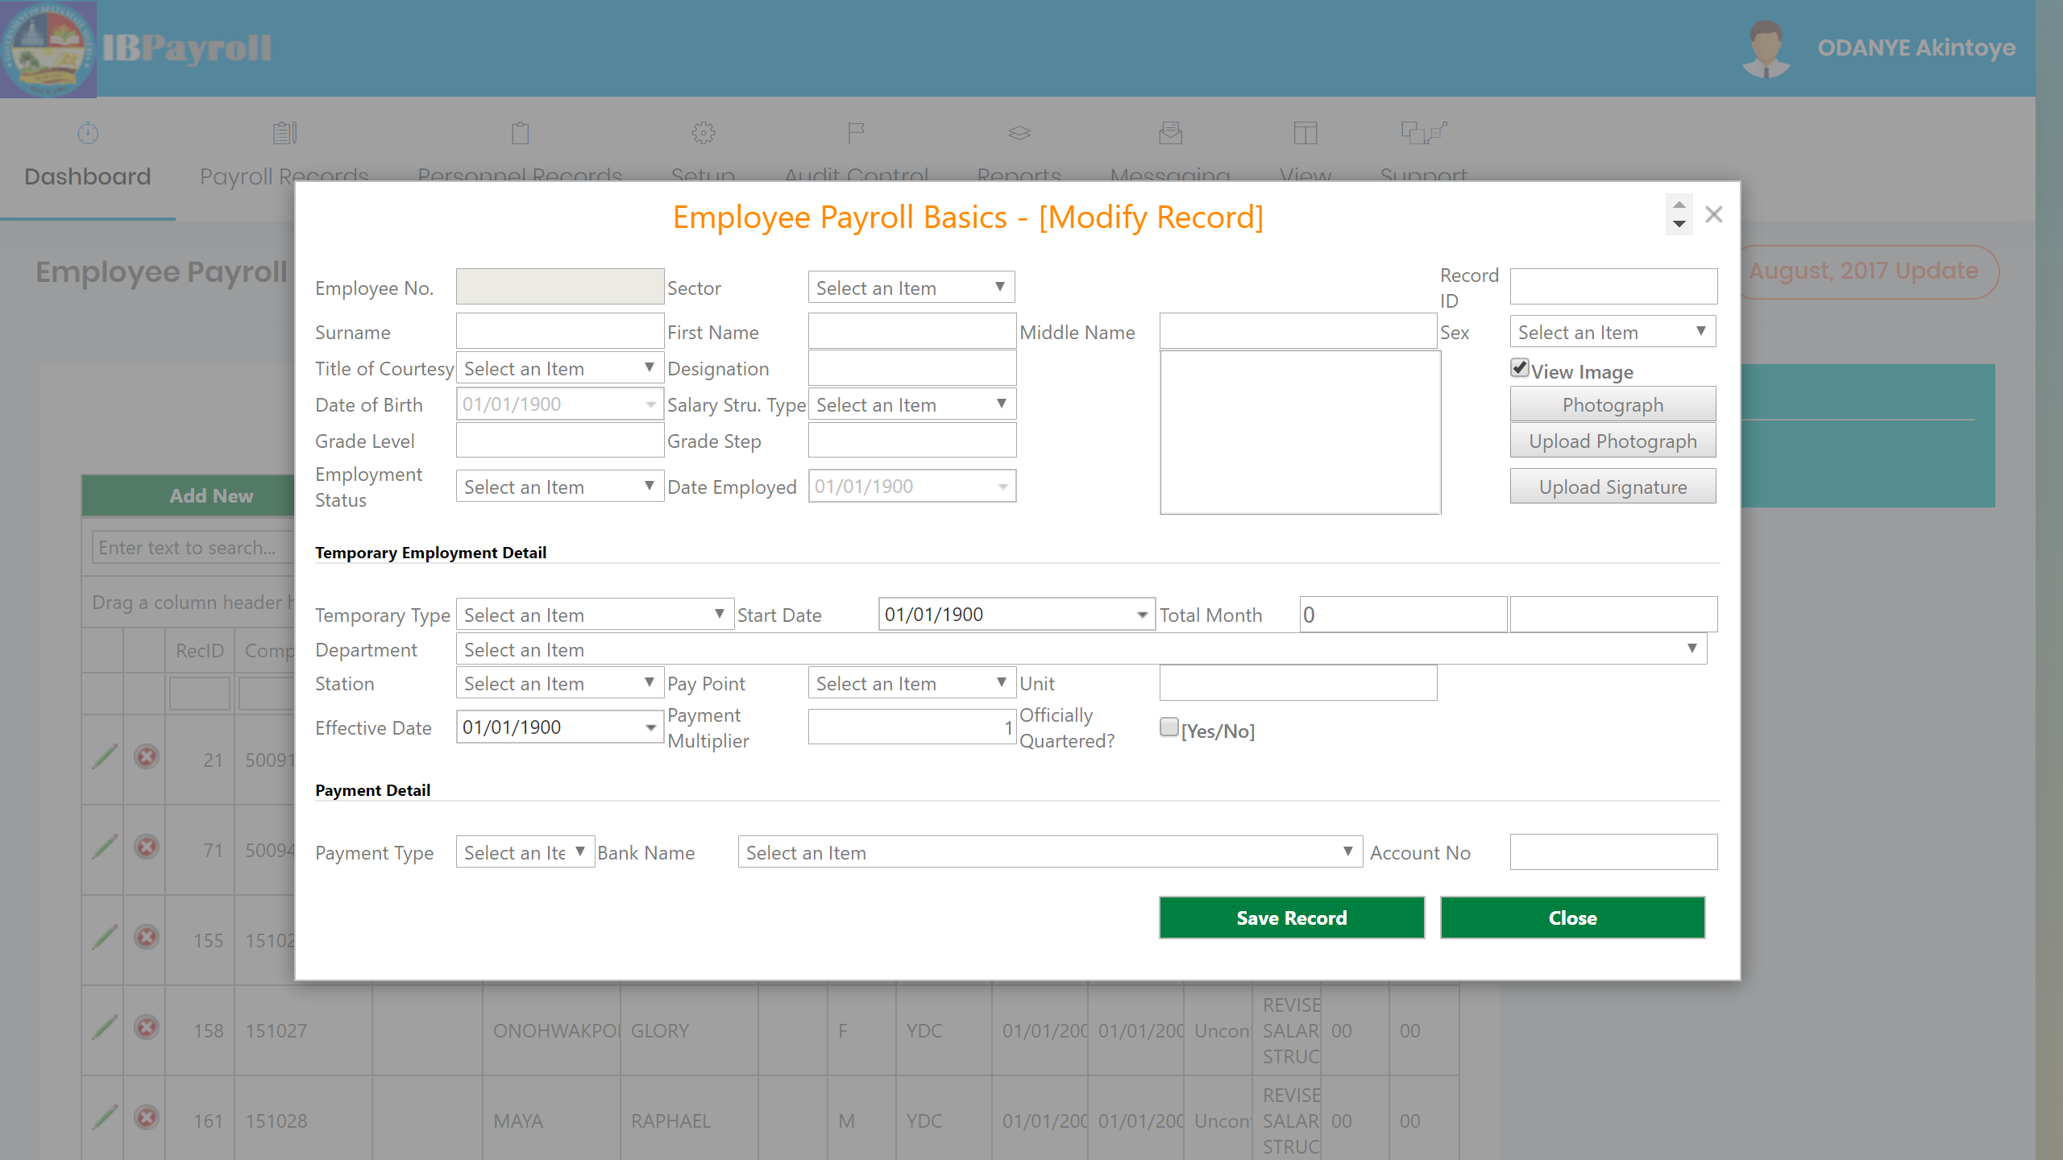Screen dimensions: 2063x1160
Task: Toggle the View Image checkbox
Action: pyautogui.click(x=1521, y=368)
